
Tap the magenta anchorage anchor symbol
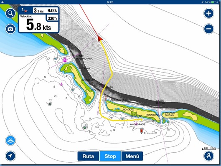pyautogui.click(x=136, y=123)
